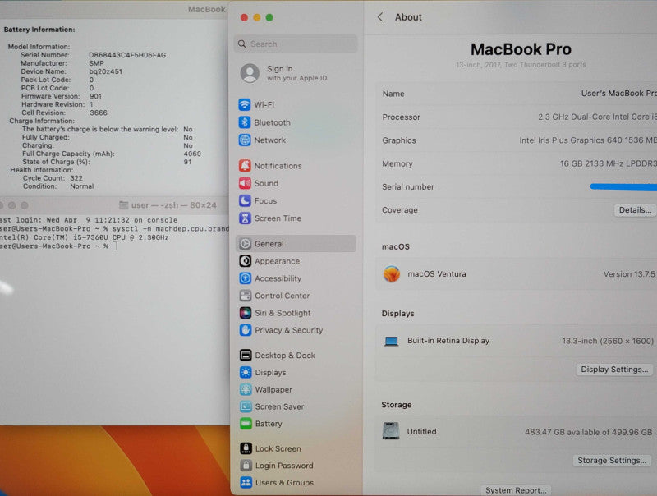Select General gear icon
This screenshot has width=657, height=496.
click(x=246, y=243)
